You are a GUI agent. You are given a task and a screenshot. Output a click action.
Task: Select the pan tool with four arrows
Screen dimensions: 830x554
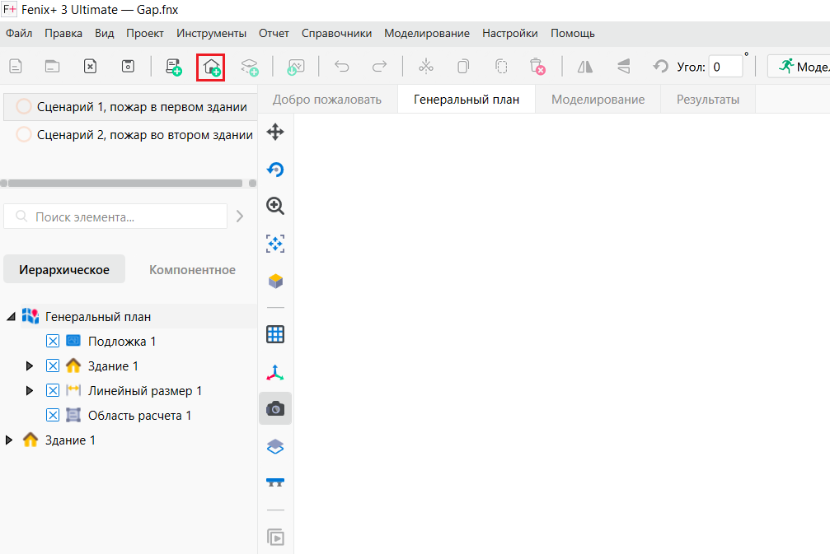click(x=275, y=132)
